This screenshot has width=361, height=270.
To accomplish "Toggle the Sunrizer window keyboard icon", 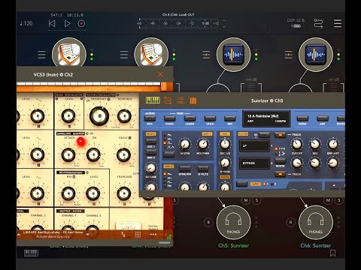I will (153, 100).
